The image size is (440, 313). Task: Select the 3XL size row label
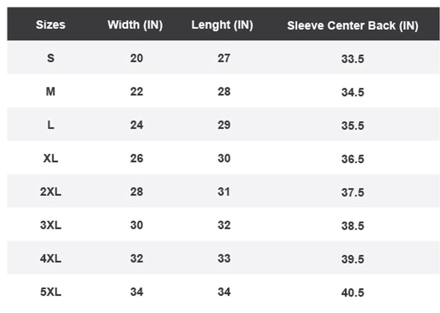pyautogui.click(x=51, y=225)
